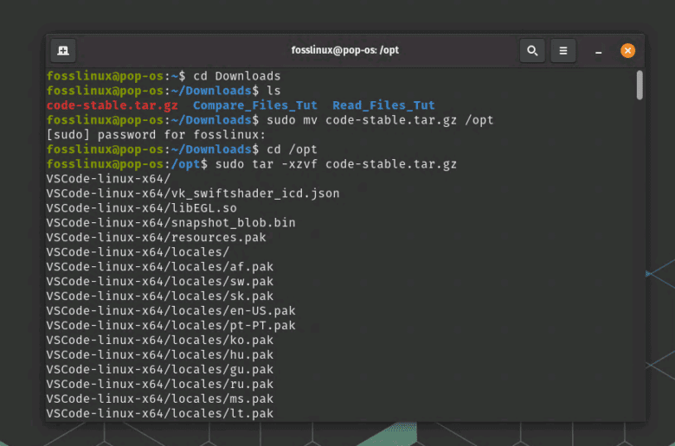Screen dimensions: 675x446
Task: Click the terminal vertical scrollbar handle
Action: 640,86
